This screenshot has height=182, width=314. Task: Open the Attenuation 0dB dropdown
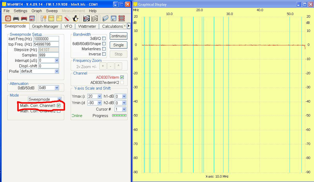click(x=57, y=88)
